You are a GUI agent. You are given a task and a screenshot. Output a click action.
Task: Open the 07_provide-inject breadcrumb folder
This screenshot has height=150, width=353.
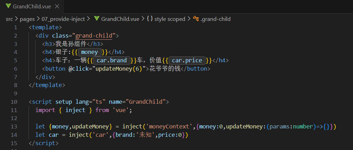pyautogui.click(x=63, y=19)
